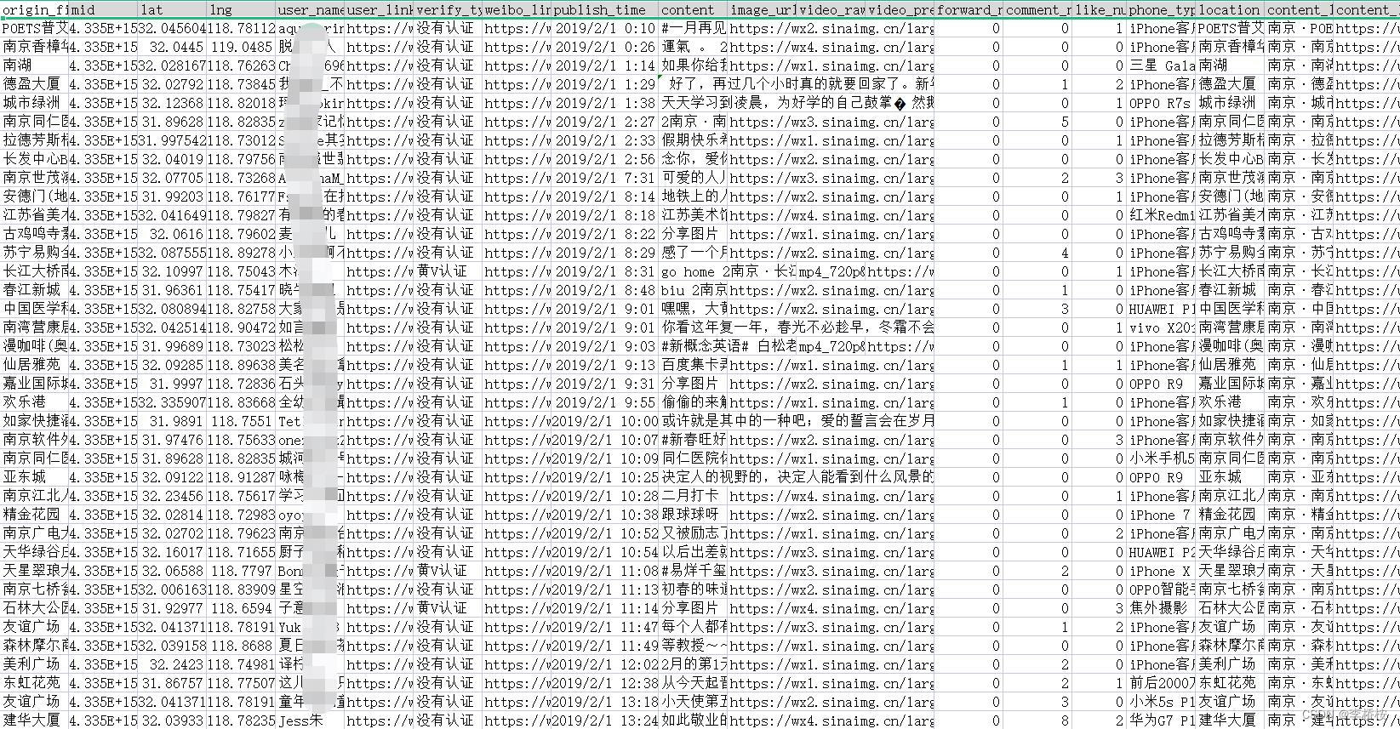This screenshot has width=1400, height=729.
Task: Click the lng value 118.6594
Action: tap(241, 608)
